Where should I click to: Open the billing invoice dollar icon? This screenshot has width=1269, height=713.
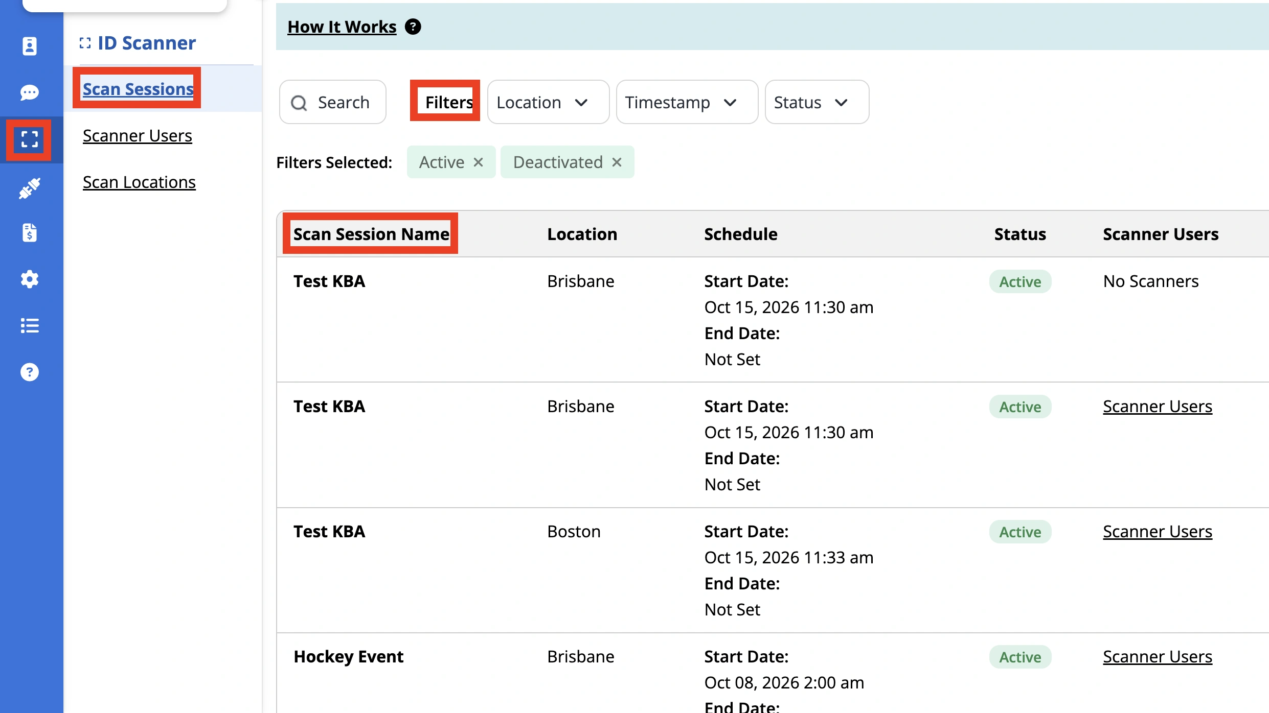pyautogui.click(x=30, y=232)
